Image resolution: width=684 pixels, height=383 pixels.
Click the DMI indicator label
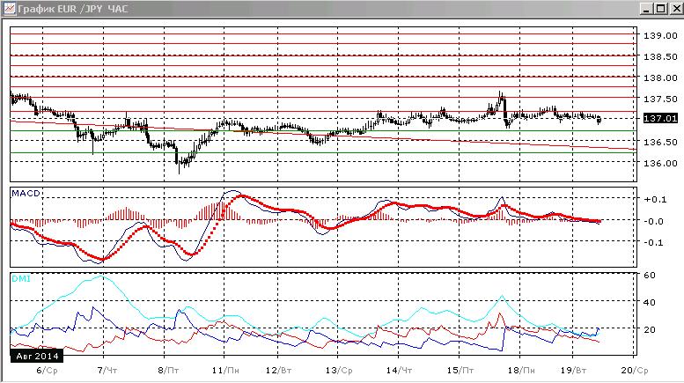[x=21, y=278]
